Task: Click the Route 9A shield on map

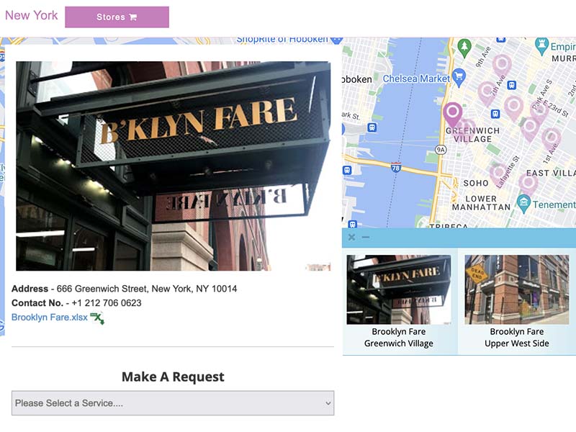Action: point(441,150)
